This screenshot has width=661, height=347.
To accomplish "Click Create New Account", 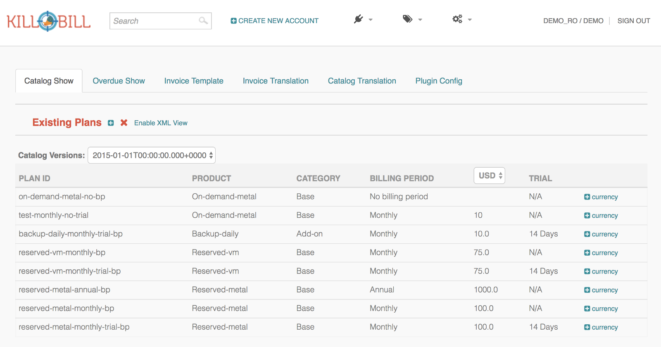I will tap(274, 21).
